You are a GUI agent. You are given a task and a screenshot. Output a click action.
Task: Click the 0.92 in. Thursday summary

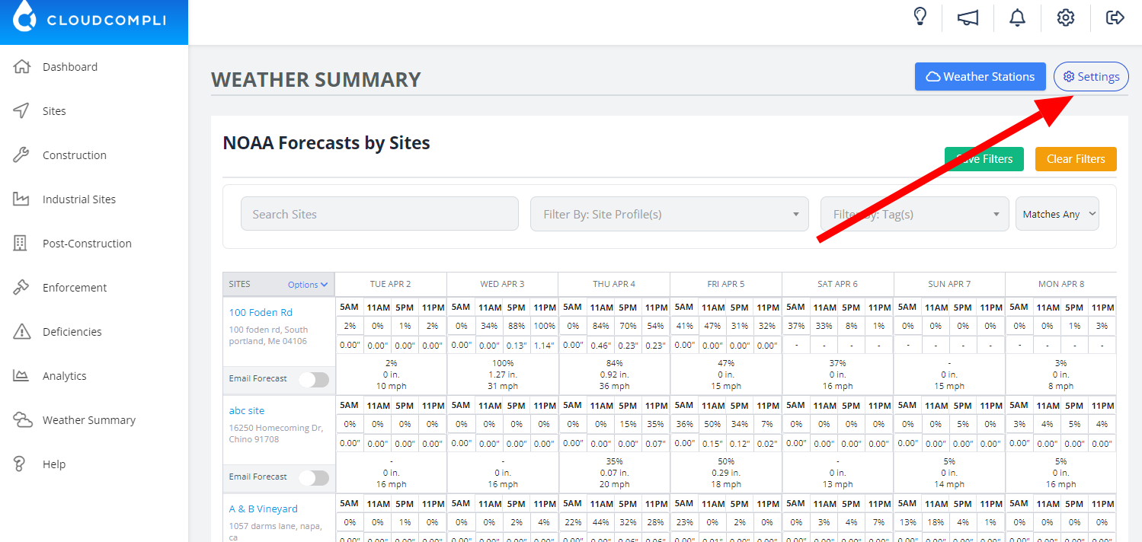614,375
